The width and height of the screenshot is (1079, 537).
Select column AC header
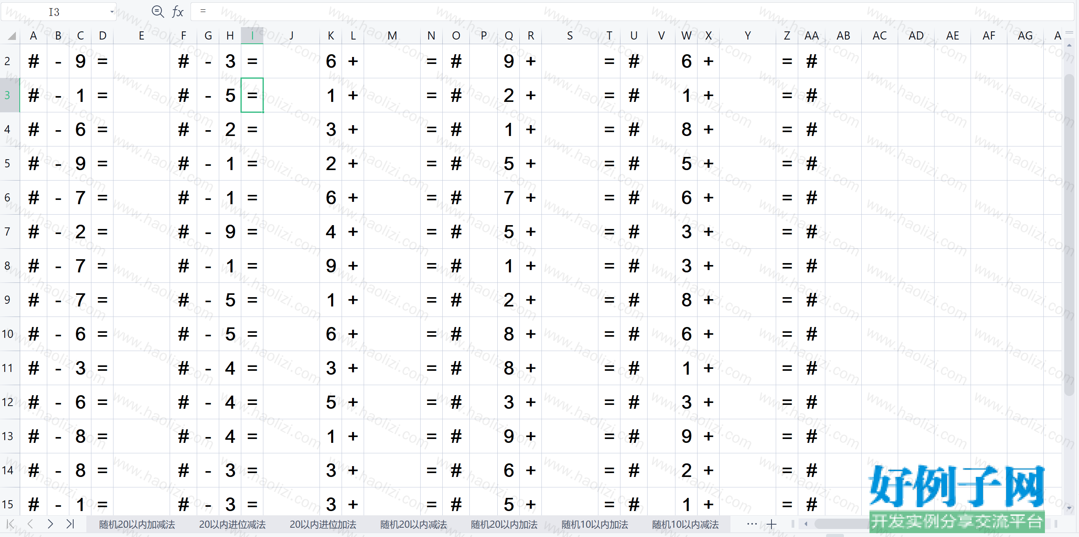[x=880, y=36]
